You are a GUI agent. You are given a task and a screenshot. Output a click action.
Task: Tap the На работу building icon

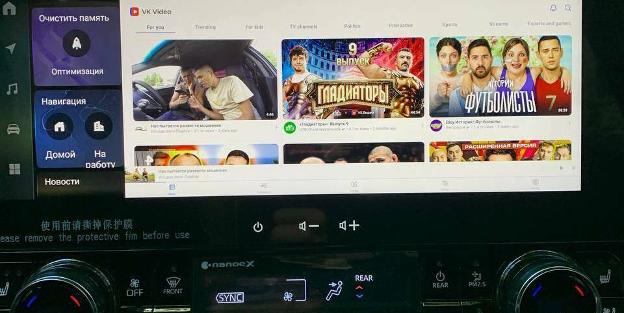(99, 126)
